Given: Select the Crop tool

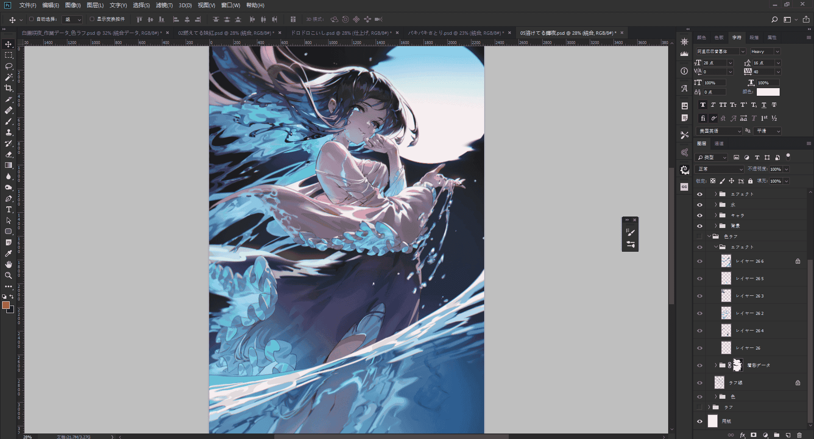Looking at the screenshot, I should pos(8,89).
